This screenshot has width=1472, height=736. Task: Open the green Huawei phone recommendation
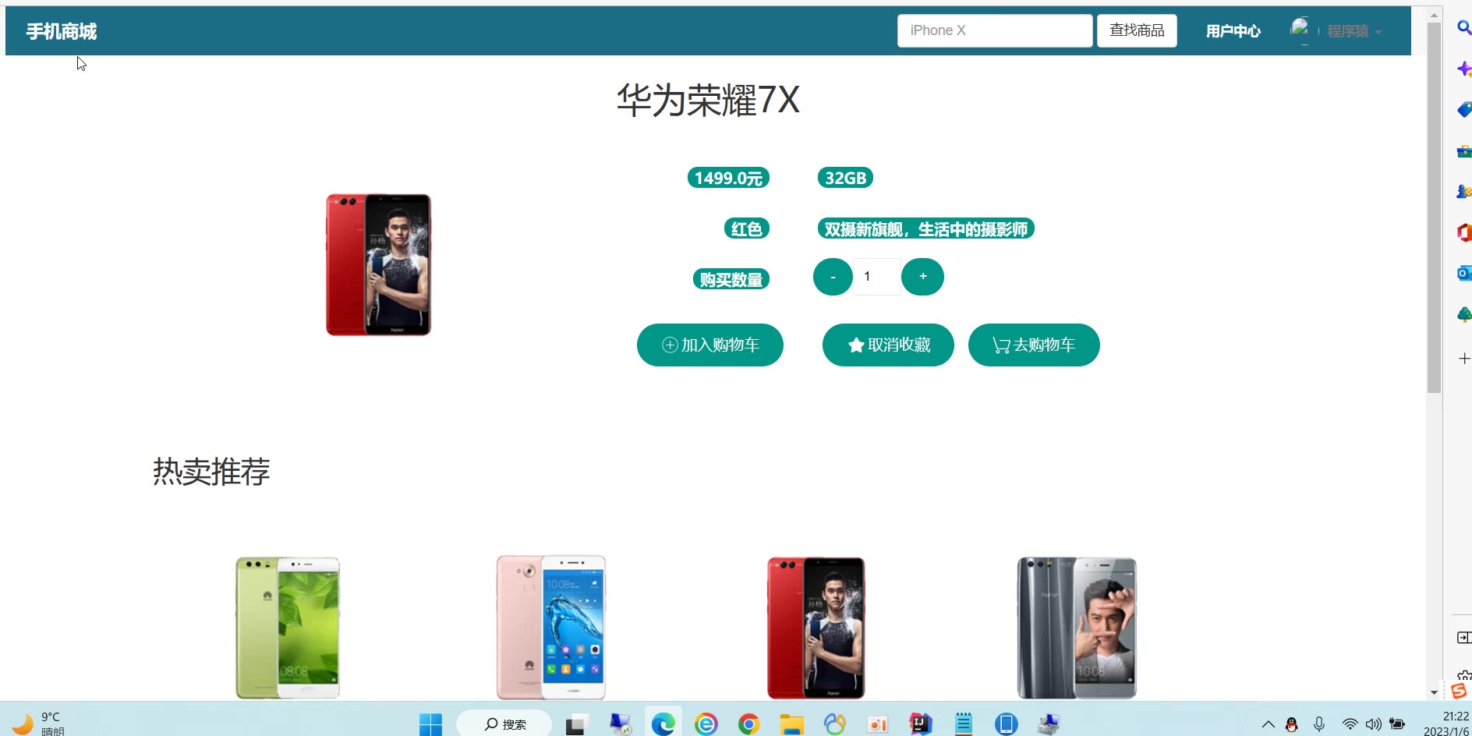point(288,627)
